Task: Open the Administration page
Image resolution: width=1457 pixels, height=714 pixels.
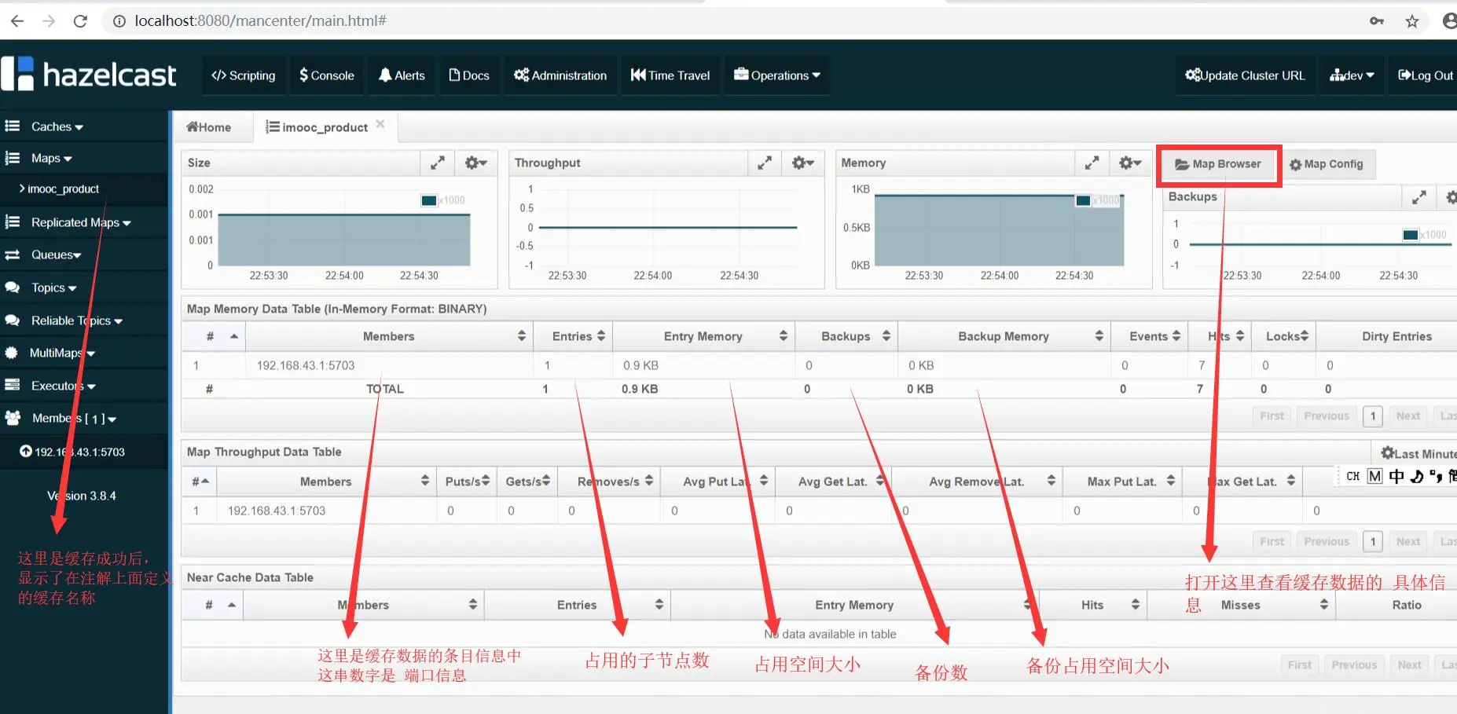Action: click(560, 75)
